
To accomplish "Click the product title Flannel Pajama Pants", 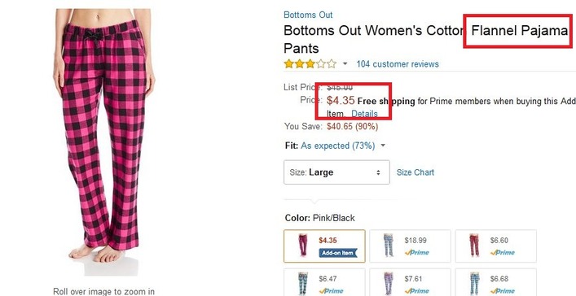I will [426, 39].
